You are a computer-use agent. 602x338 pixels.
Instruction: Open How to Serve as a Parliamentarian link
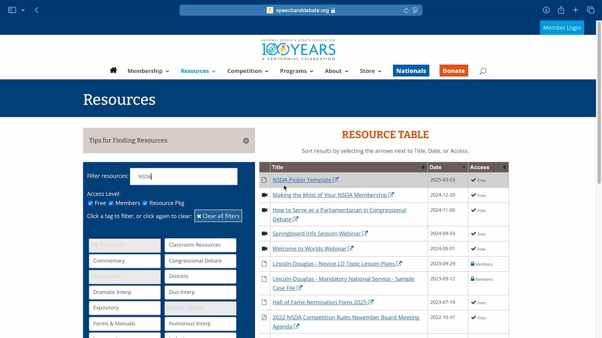339,215
